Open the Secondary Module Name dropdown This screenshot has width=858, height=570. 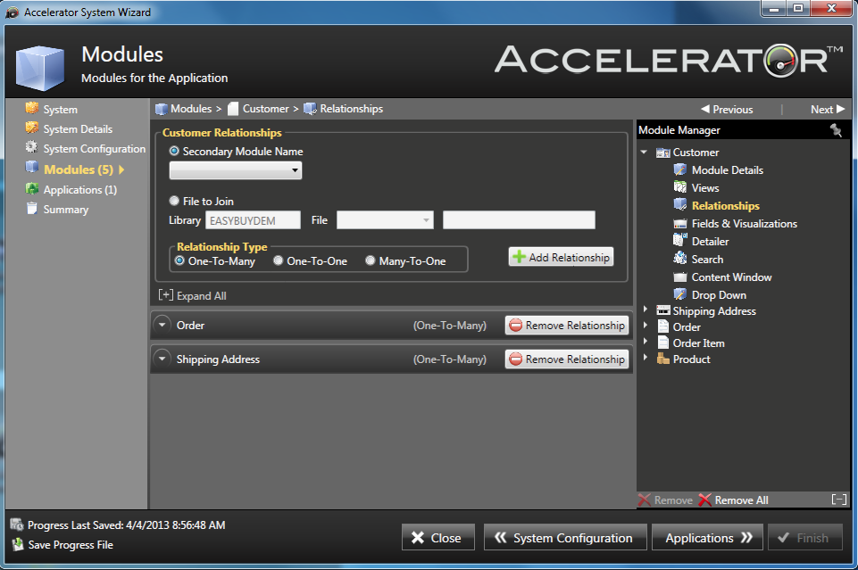[236, 170]
